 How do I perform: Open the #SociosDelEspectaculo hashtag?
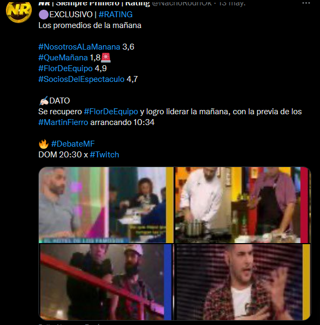tap(81, 79)
